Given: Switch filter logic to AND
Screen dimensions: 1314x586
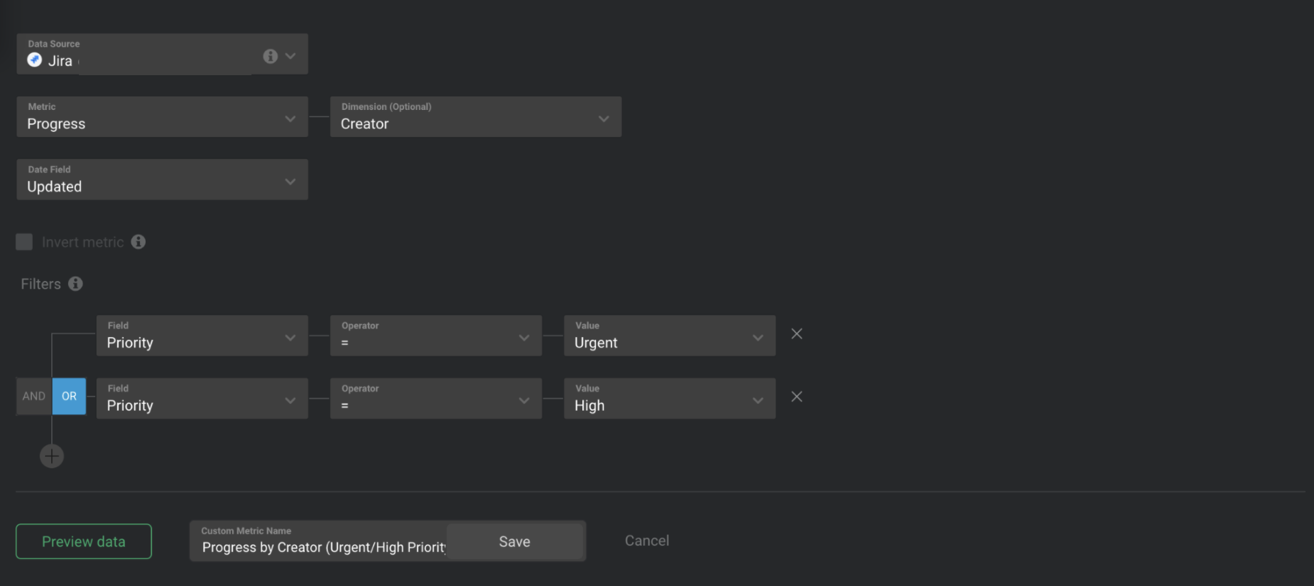Looking at the screenshot, I should pos(34,396).
